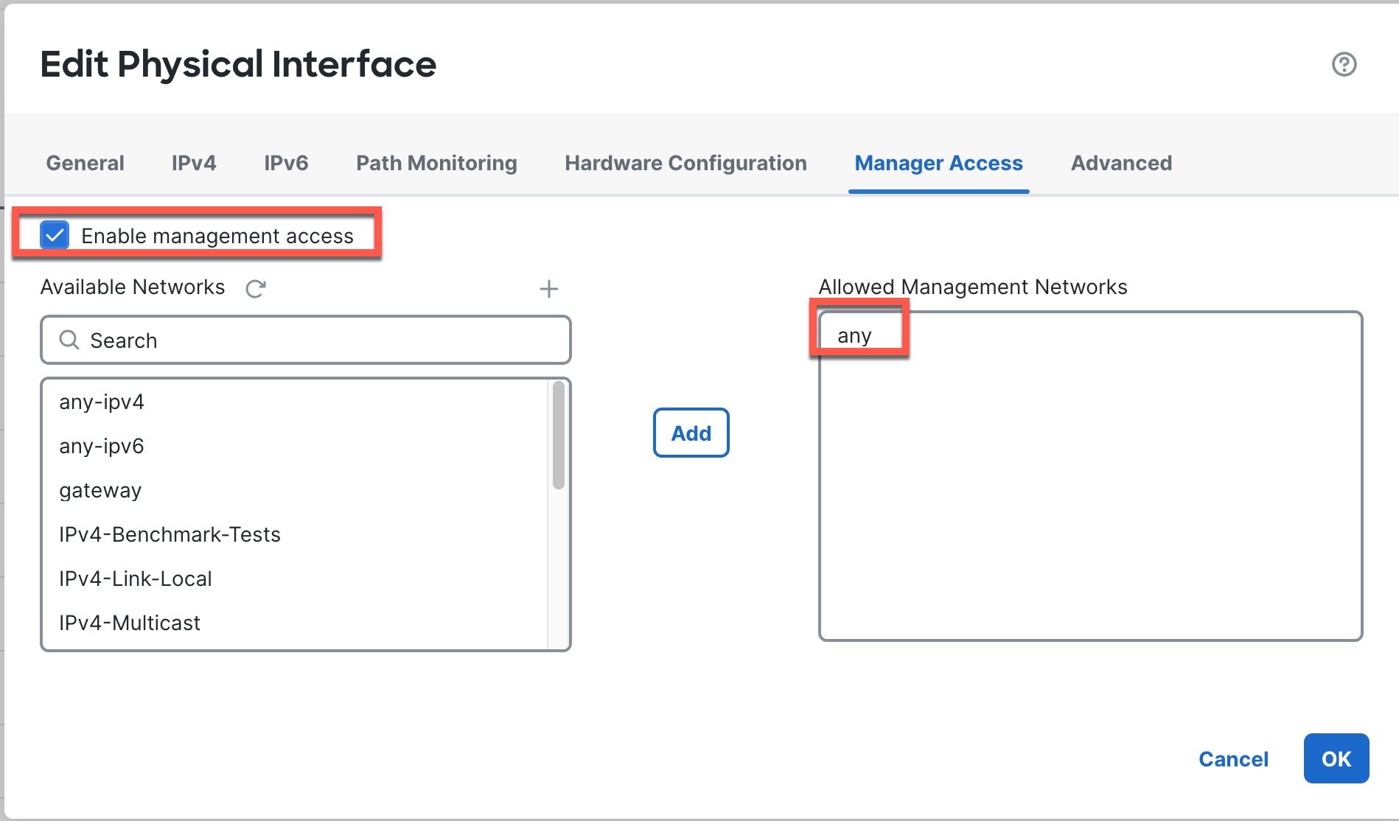Screen dimensions: 1399x821
Task: Select the IPv4-Benchmark-Tests entry
Action: (170, 534)
